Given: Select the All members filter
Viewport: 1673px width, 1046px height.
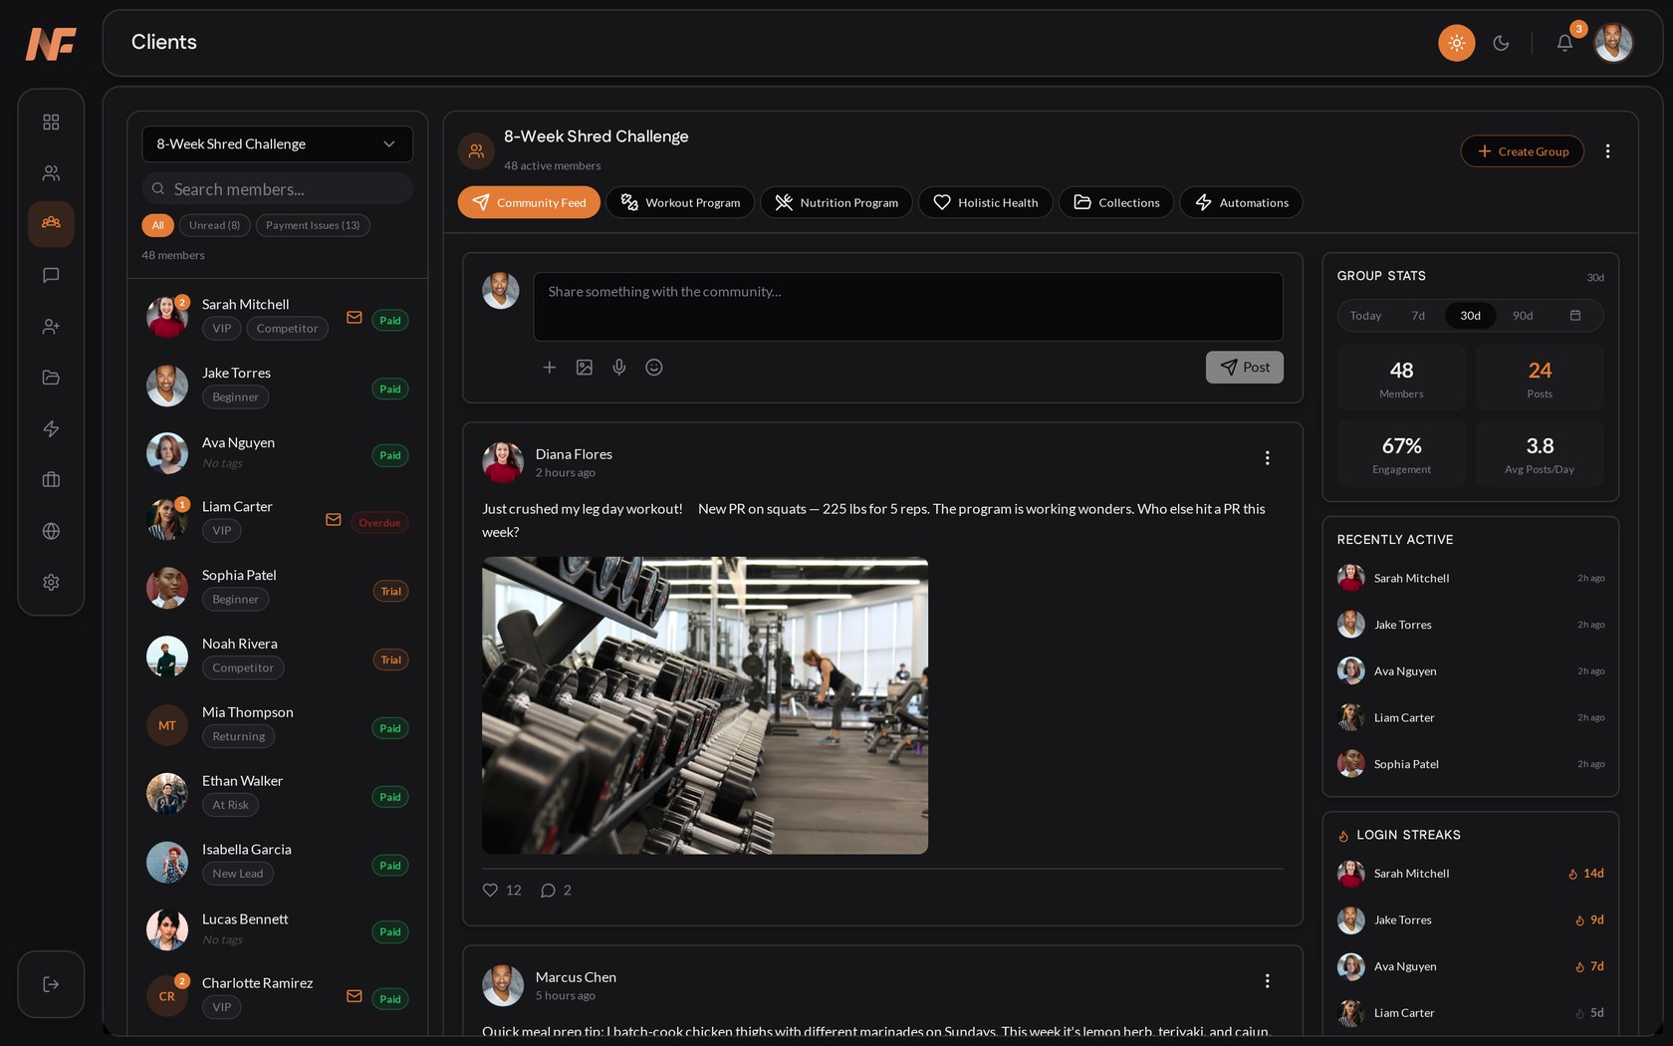Looking at the screenshot, I should 157,225.
